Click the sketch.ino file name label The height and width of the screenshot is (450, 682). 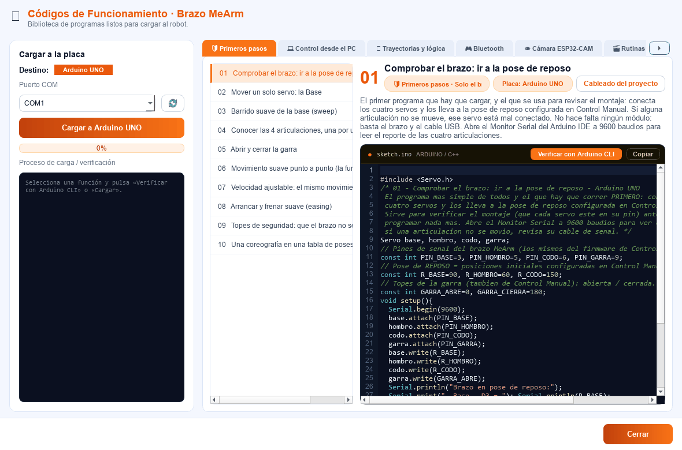tap(394, 154)
